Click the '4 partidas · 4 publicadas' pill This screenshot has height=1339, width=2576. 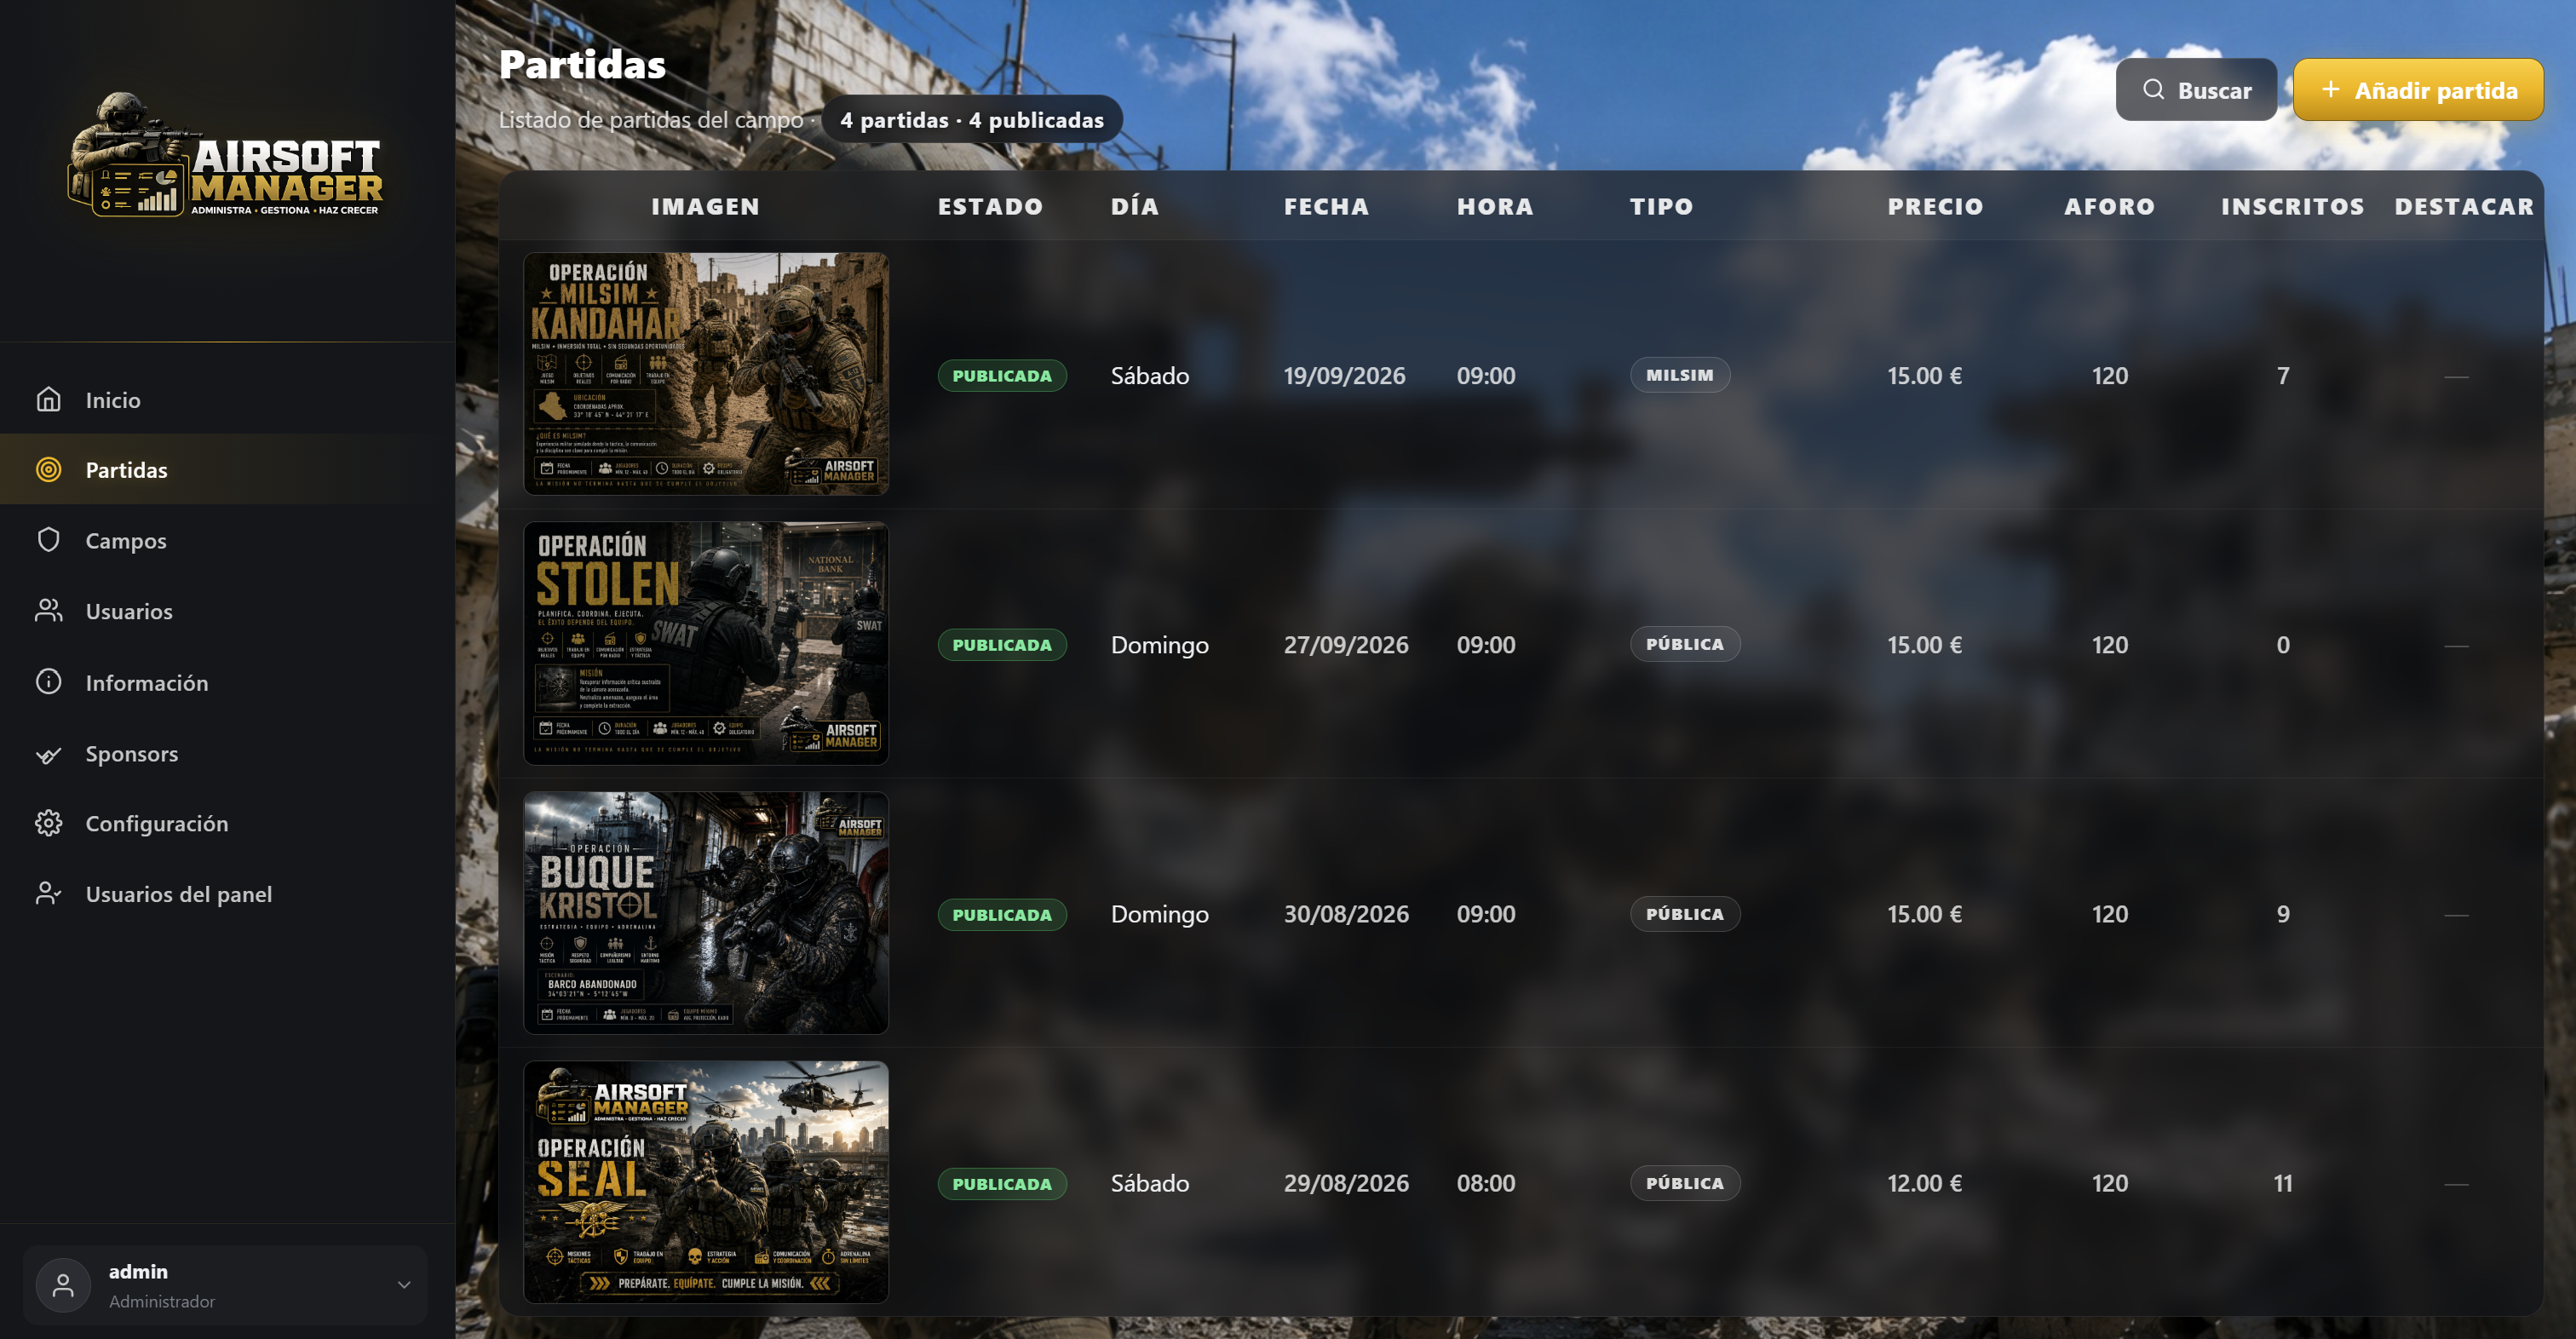coord(972,120)
